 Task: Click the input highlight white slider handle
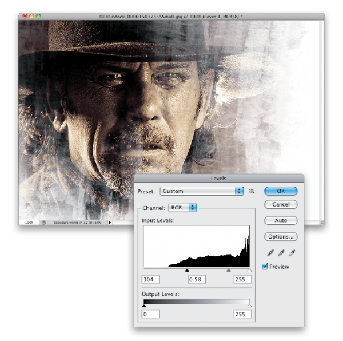coord(249,270)
